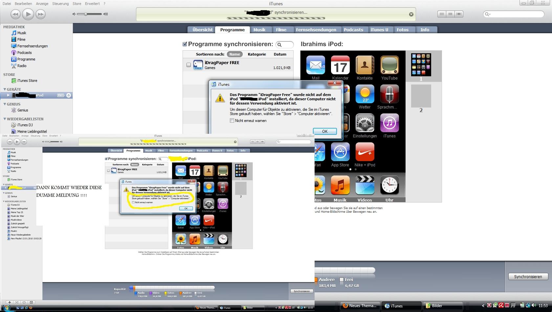Open the Steuerung menu

(60, 4)
